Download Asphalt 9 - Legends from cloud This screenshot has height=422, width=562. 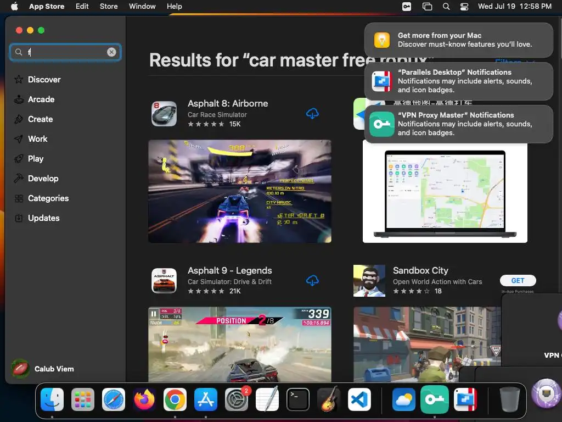312,281
